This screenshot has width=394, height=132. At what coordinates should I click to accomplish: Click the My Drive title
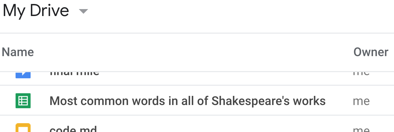(36, 11)
